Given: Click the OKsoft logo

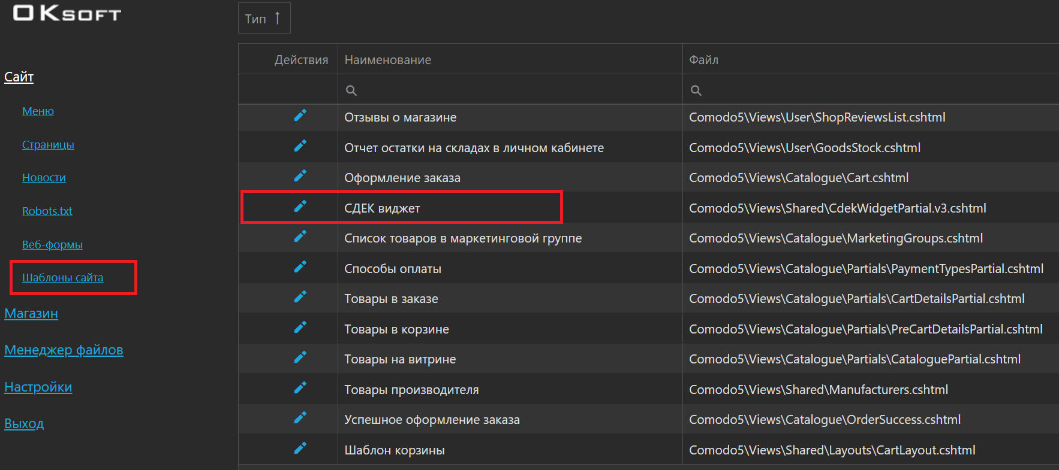Looking at the screenshot, I should [67, 13].
